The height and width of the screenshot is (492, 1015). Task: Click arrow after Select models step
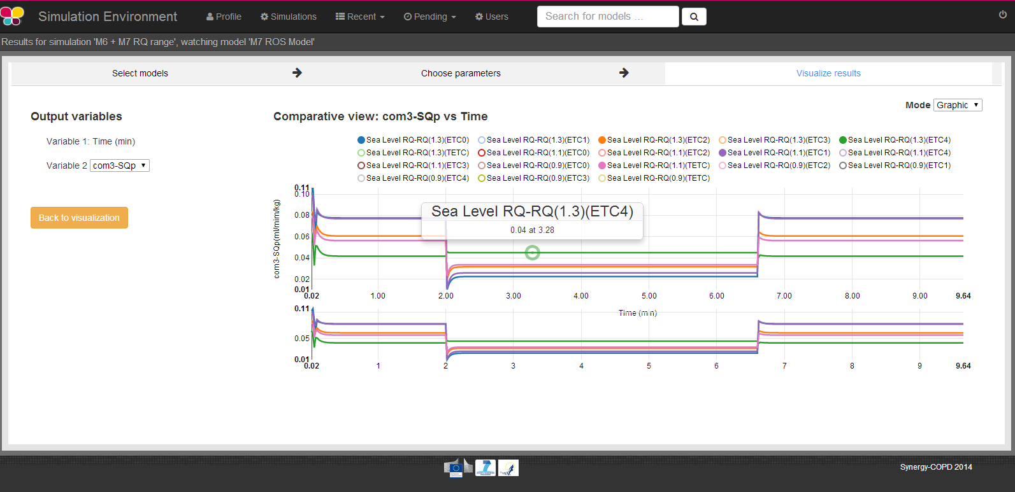297,73
